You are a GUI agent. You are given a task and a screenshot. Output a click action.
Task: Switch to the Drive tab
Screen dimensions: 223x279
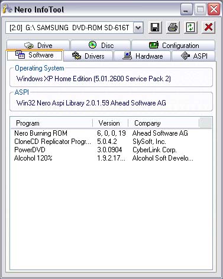click(x=38, y=45)
